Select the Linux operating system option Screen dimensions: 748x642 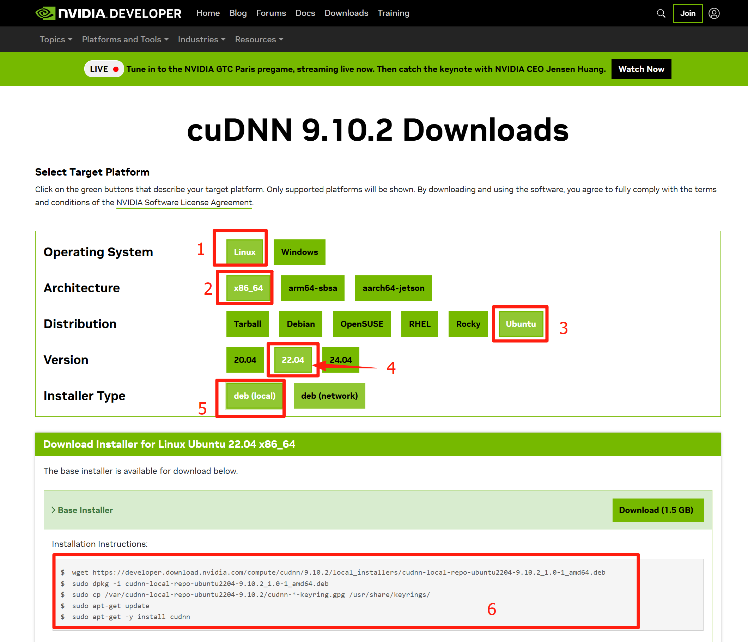click(x=244, y=252)
